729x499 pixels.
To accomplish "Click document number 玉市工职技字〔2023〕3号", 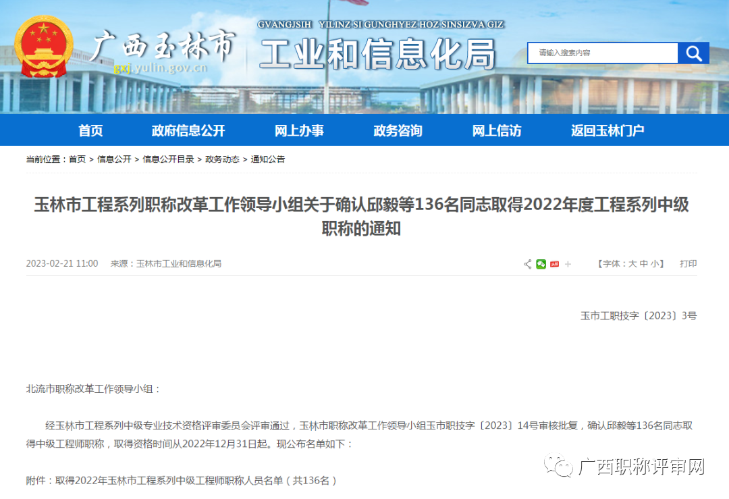I will [639, 316].
